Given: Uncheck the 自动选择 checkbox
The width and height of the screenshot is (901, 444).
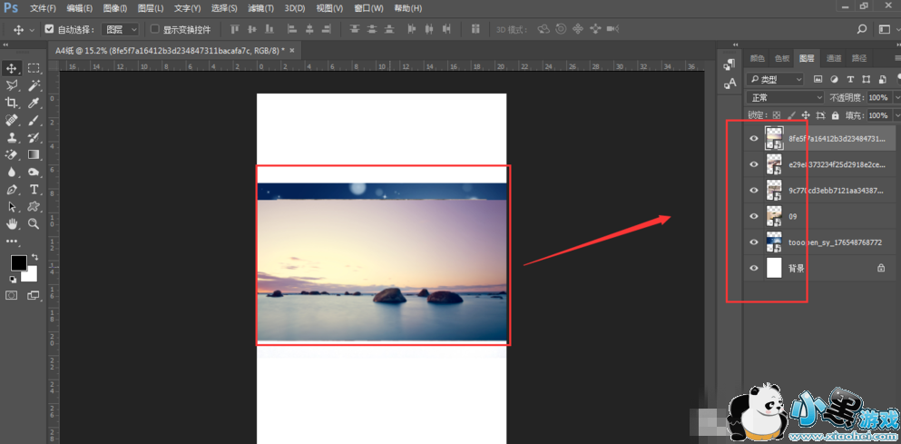Looking at the screenshot, I should (x=50, y=29).
